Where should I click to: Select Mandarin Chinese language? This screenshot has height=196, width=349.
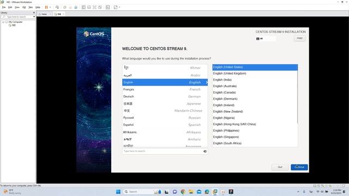[165, 111]
